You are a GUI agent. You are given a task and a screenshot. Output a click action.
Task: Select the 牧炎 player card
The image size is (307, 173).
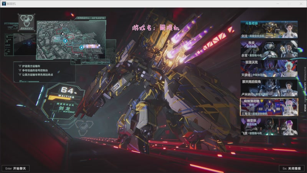(269, 49)
